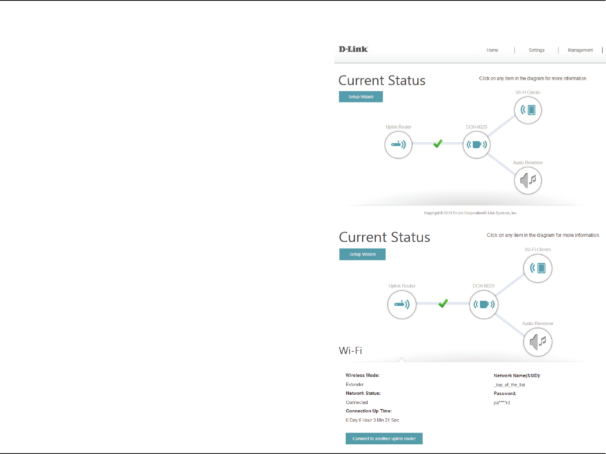Select the Wi-Fi section heading
This screenshot has height=454, width=606.
350,351
